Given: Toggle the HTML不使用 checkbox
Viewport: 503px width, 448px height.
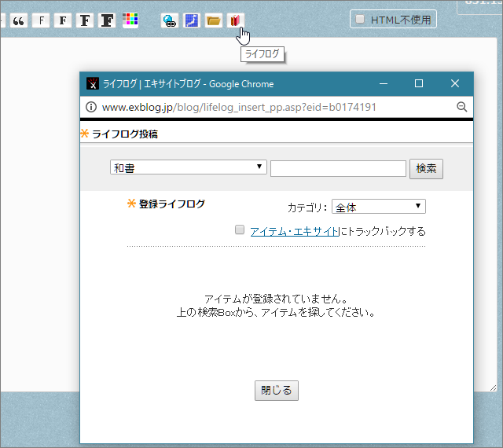Looking at the screenshot, I should click(x=360, y=19).
